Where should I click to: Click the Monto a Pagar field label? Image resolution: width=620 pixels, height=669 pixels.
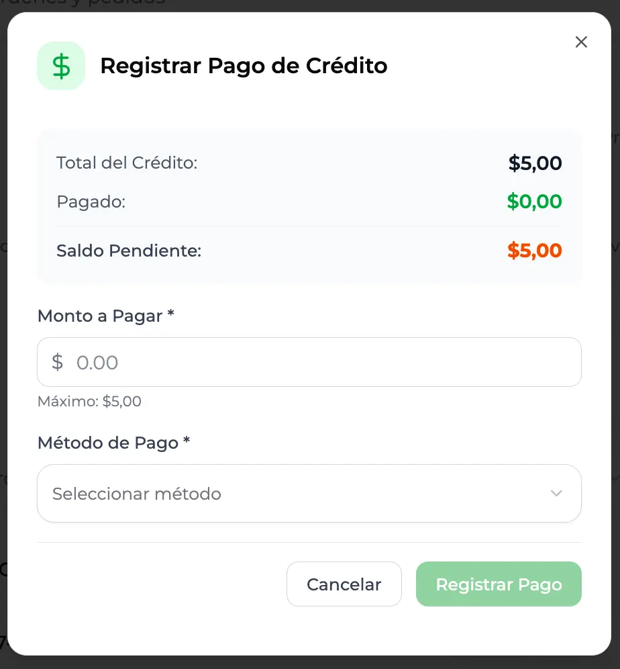click(106, 316)
